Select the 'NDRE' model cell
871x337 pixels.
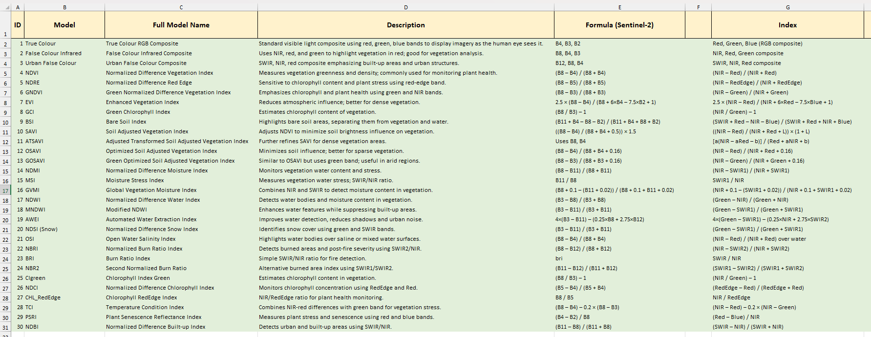[x=64, y=83]
